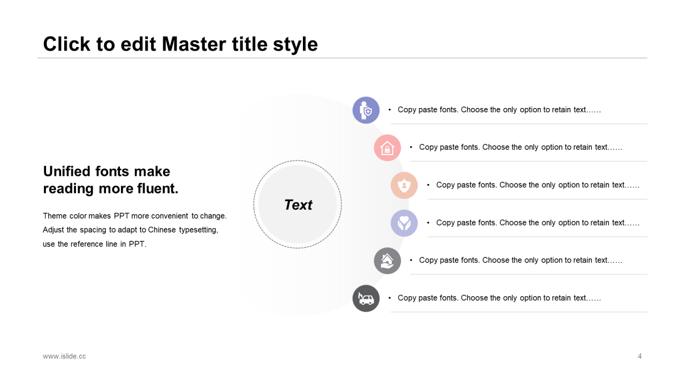Click the orange shield badge icon

pos(404,186)
